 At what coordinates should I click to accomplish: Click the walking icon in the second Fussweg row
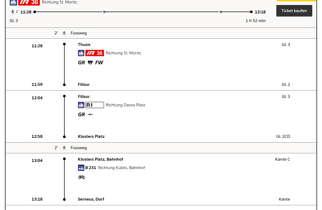coord(64,148)
